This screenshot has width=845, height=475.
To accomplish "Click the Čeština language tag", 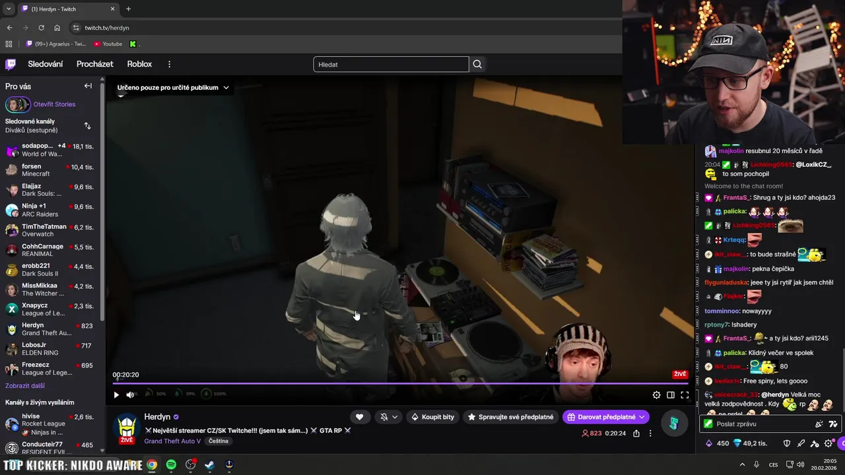I will coord(219,441).
